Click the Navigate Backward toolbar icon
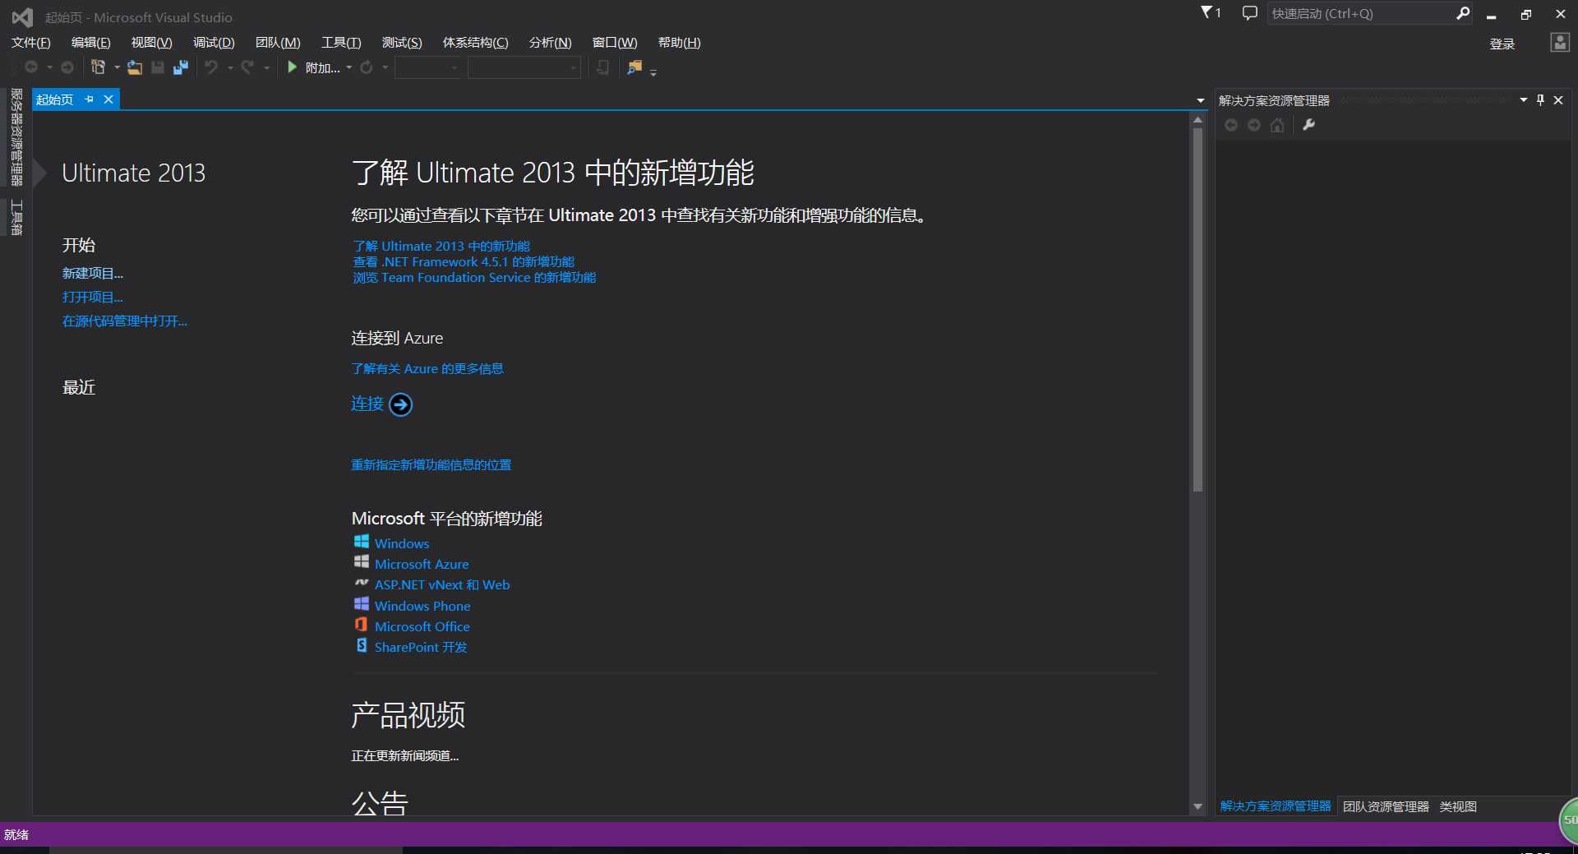 tap(31, 67)
